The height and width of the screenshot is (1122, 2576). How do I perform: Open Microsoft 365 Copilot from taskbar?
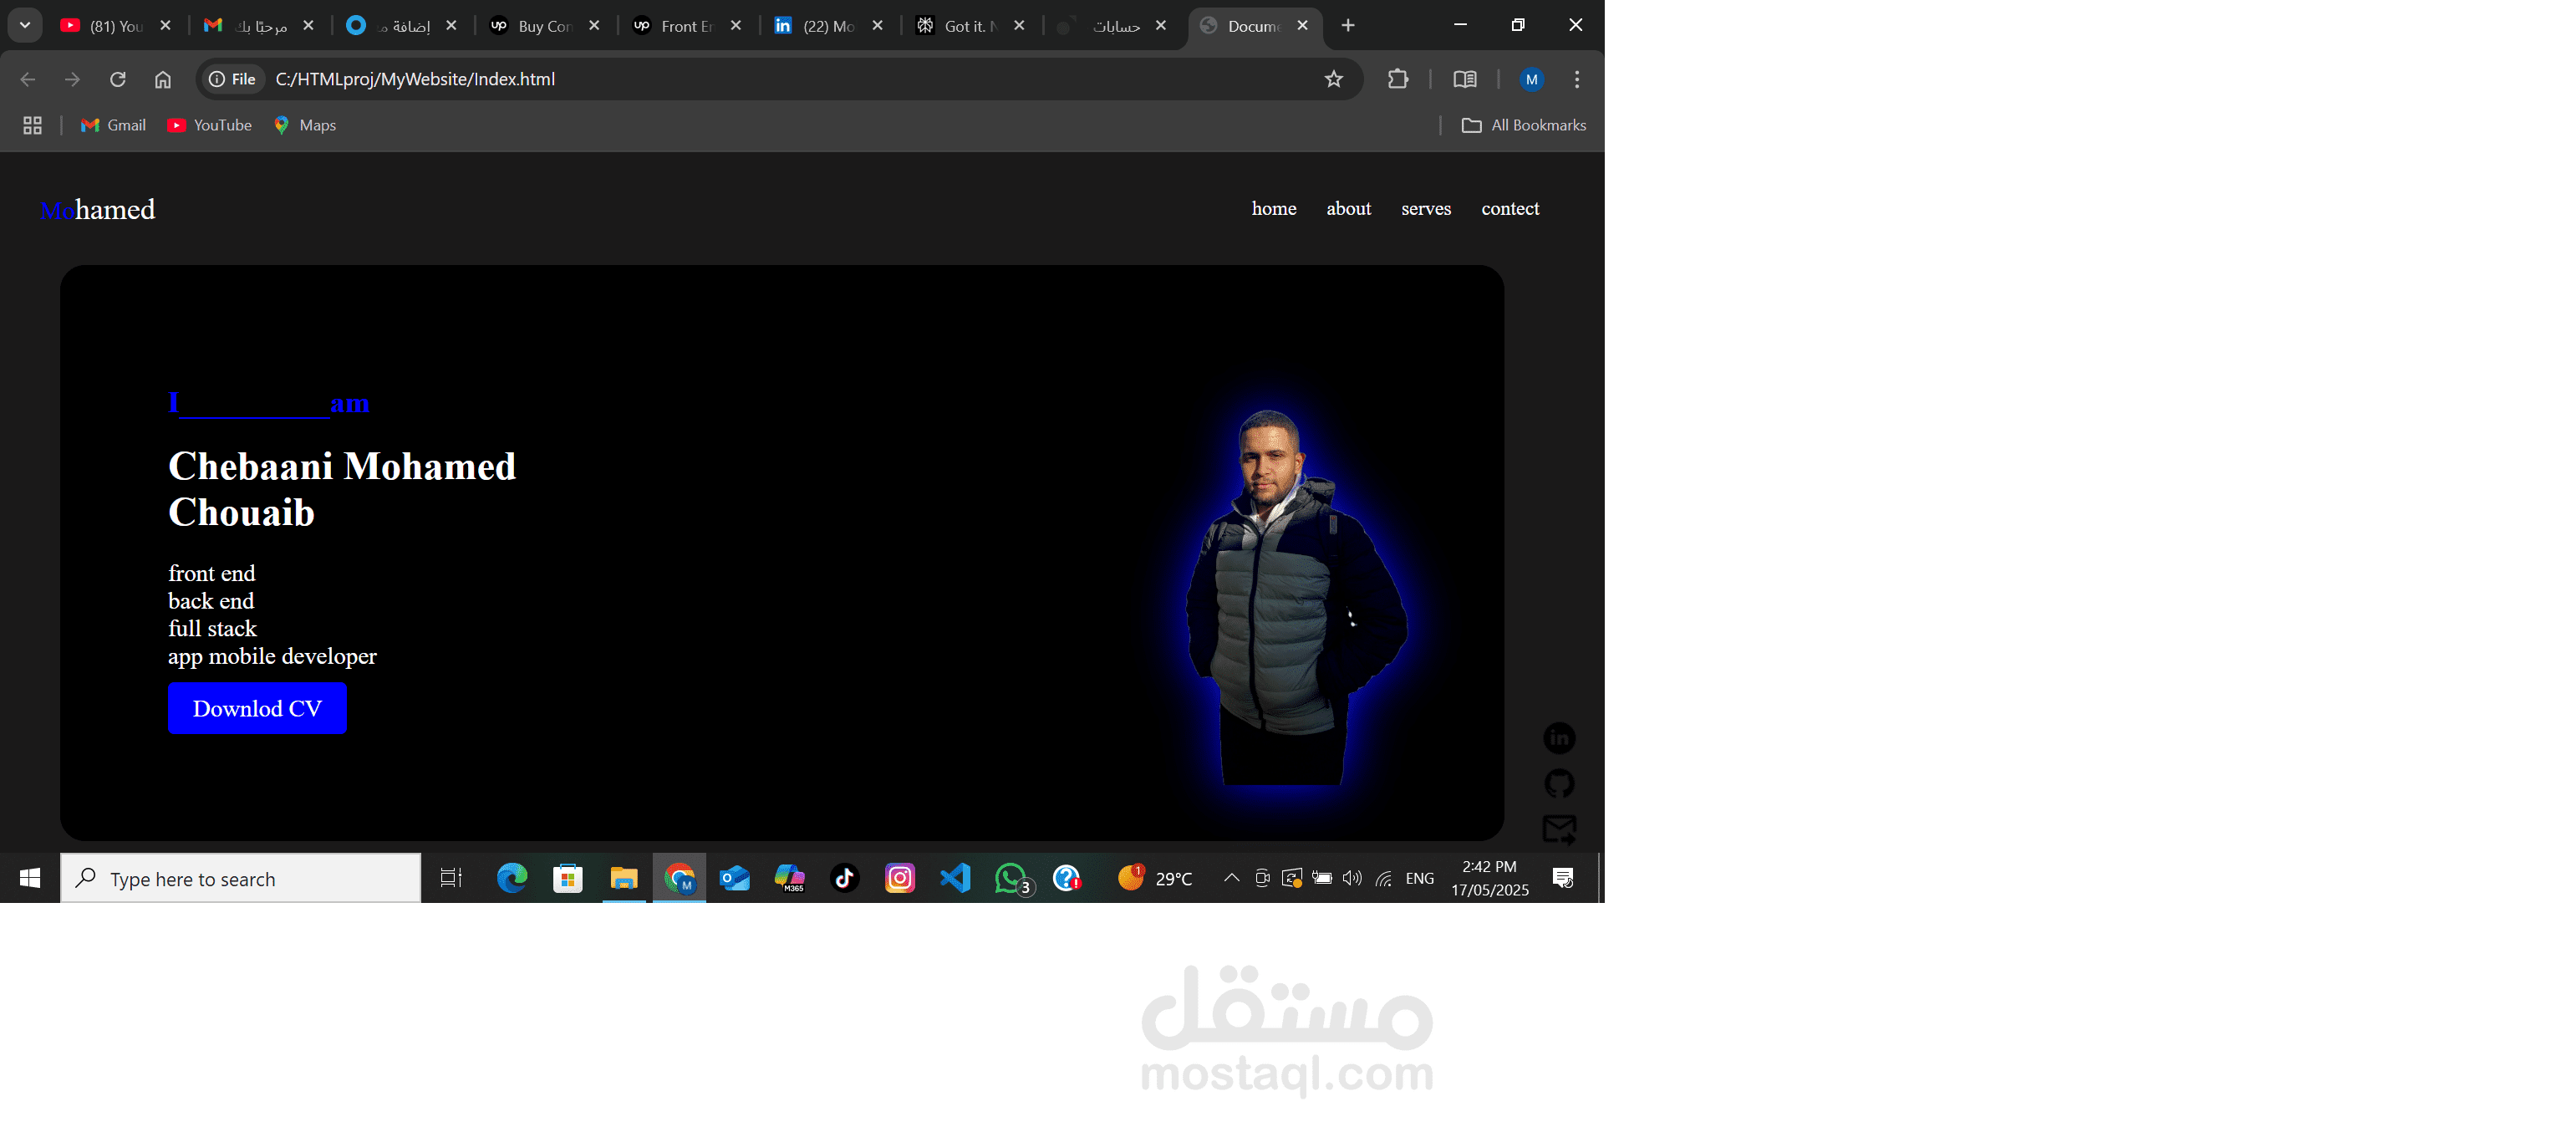[x=790, y=878]
